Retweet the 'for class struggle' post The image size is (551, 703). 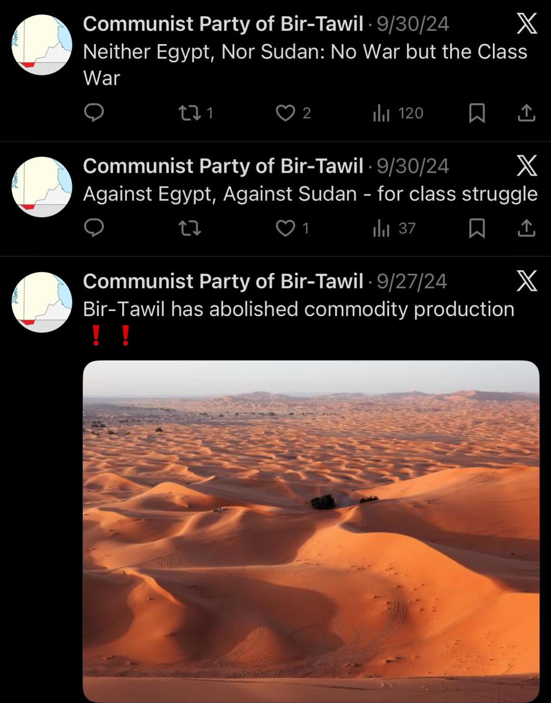point(190,228)
